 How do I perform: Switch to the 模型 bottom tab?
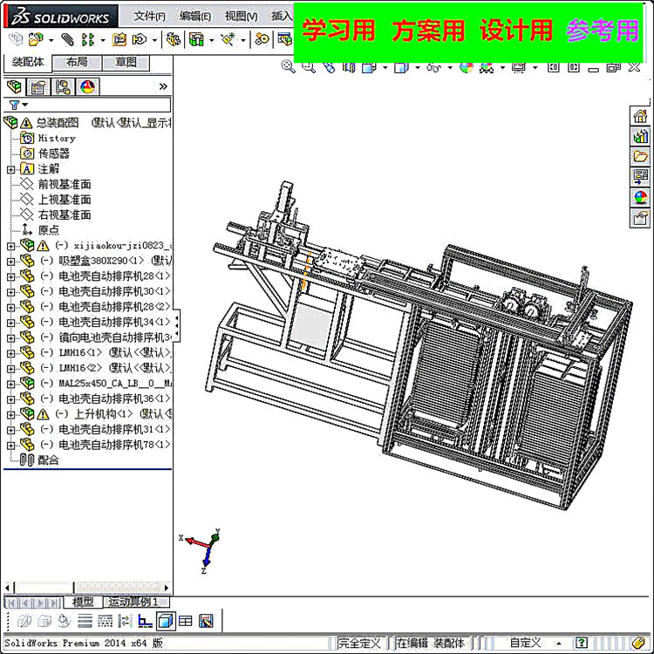point(83,602)
